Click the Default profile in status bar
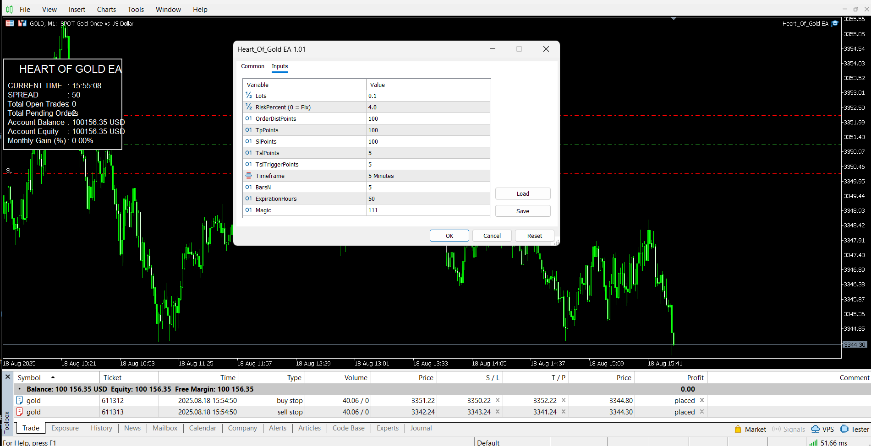The width and height of the screenshot is (871, 446). pos(488,443)
